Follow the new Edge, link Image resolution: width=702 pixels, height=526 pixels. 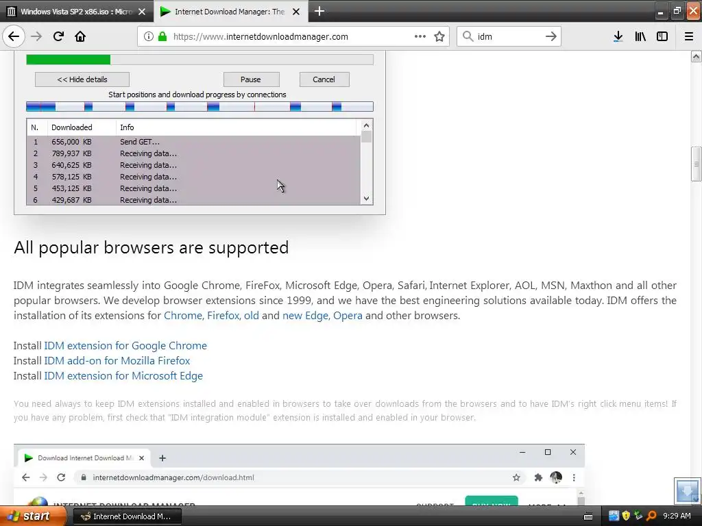(306, 315)
